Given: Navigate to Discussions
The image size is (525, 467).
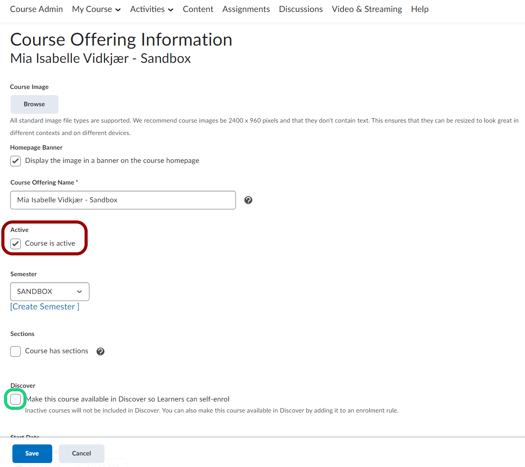Looking at the screenshot, I should pos(301,9).
